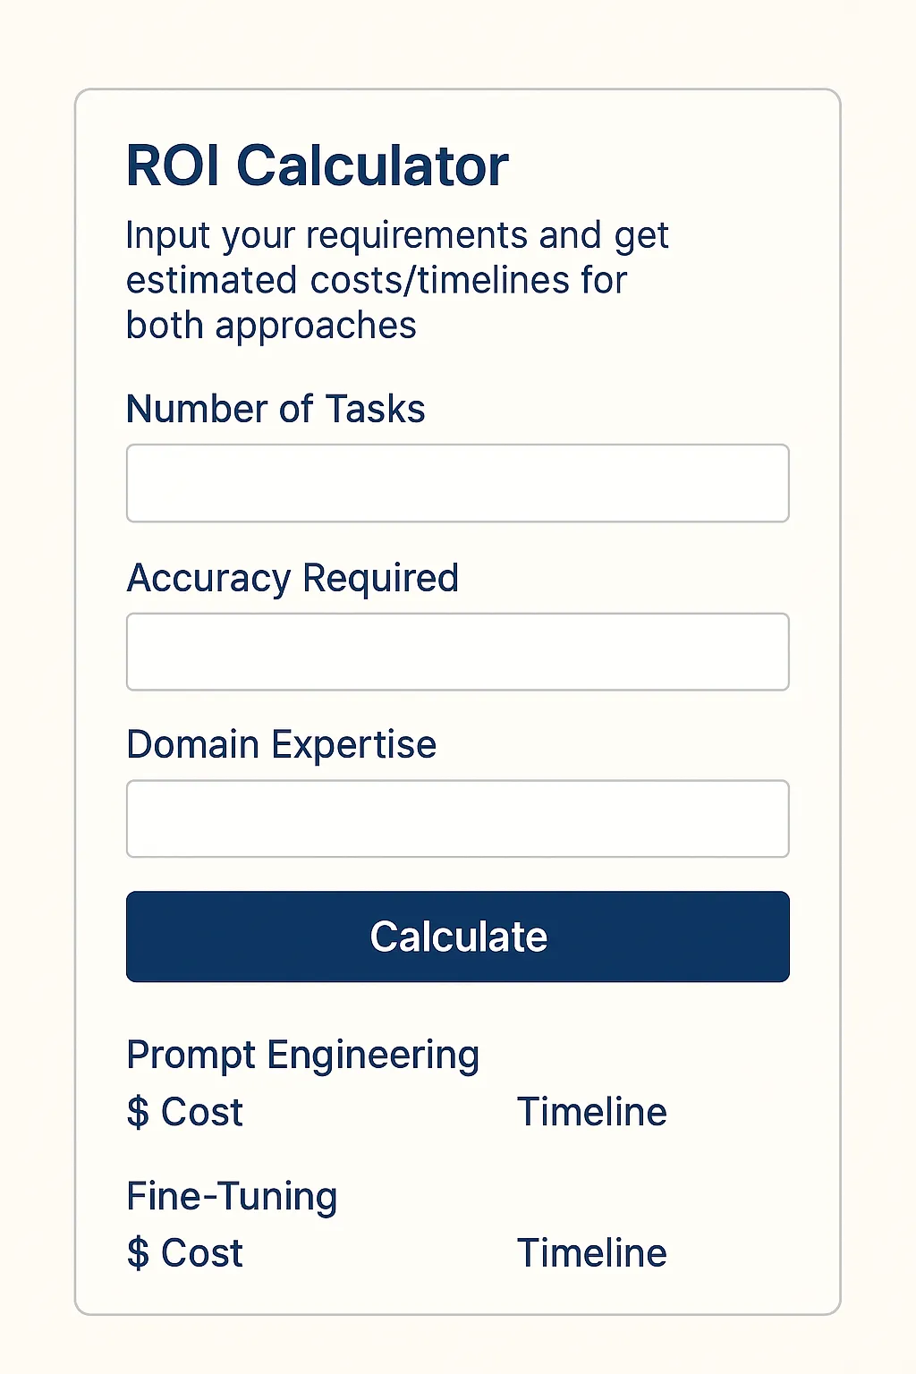Click the dollar sign under Prompt Engineering
The width and height of the screenshot is (916, 1374).
coord(138,1113)
